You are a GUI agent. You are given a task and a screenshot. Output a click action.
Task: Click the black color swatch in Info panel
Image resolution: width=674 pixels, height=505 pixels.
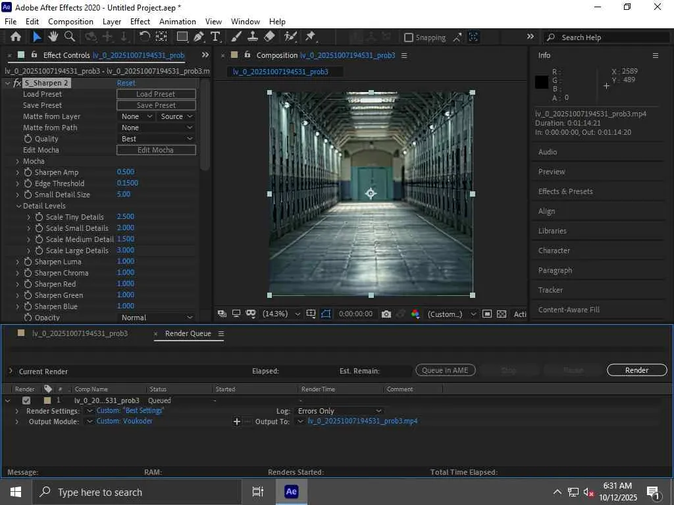pyautogui.click(x=542, y=82)
